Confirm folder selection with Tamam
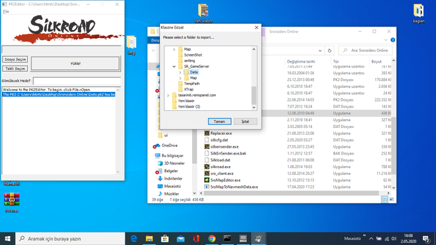 (219, 121)
